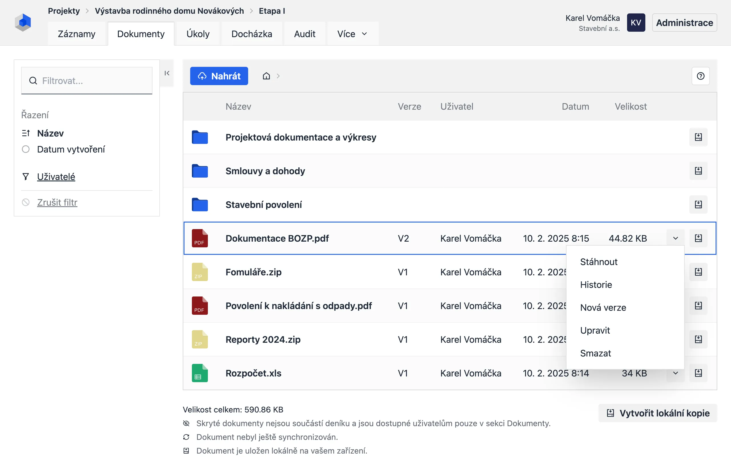Click Povolení k nakládání s odpady.pdf name
This screenshot has width=731, height=457.
click(x=298, y=306)
